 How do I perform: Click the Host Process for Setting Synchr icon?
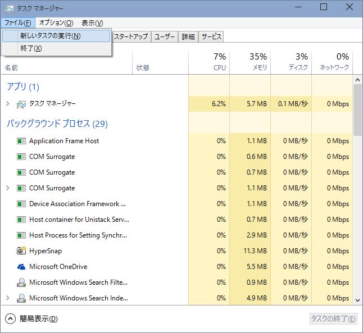pos(21,235)
